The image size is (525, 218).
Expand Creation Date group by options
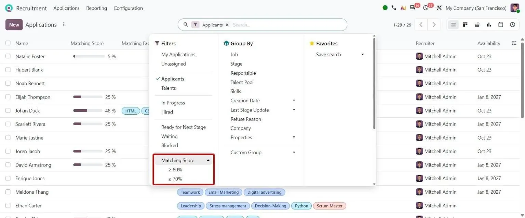point(294,101)
